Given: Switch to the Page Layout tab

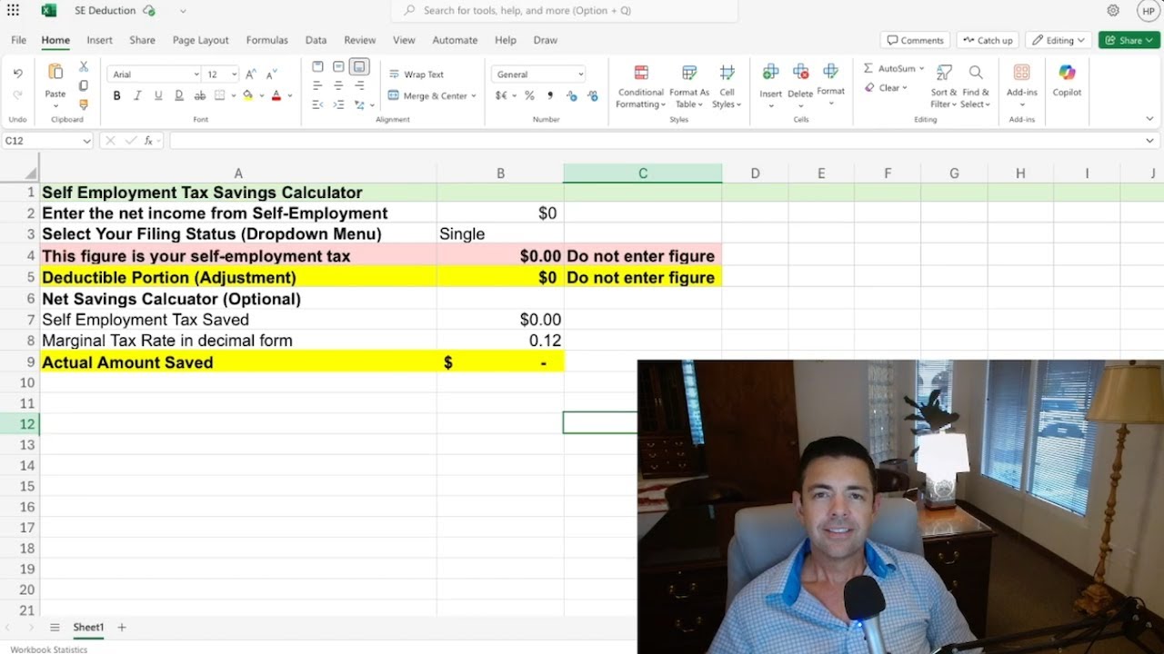Looking at the screenshot, I should pos(201,40).
